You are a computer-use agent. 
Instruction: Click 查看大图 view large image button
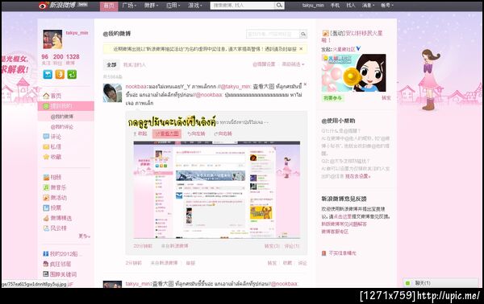pos(167,134)
